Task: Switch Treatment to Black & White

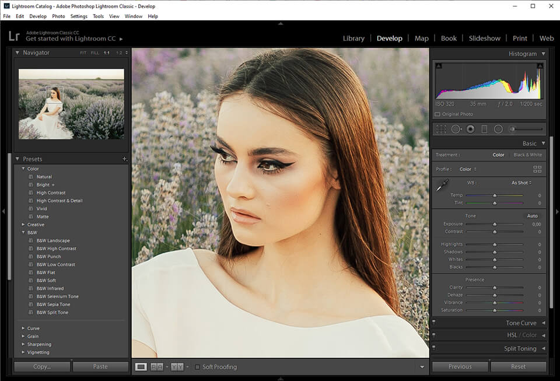Action: click(528, 155)
